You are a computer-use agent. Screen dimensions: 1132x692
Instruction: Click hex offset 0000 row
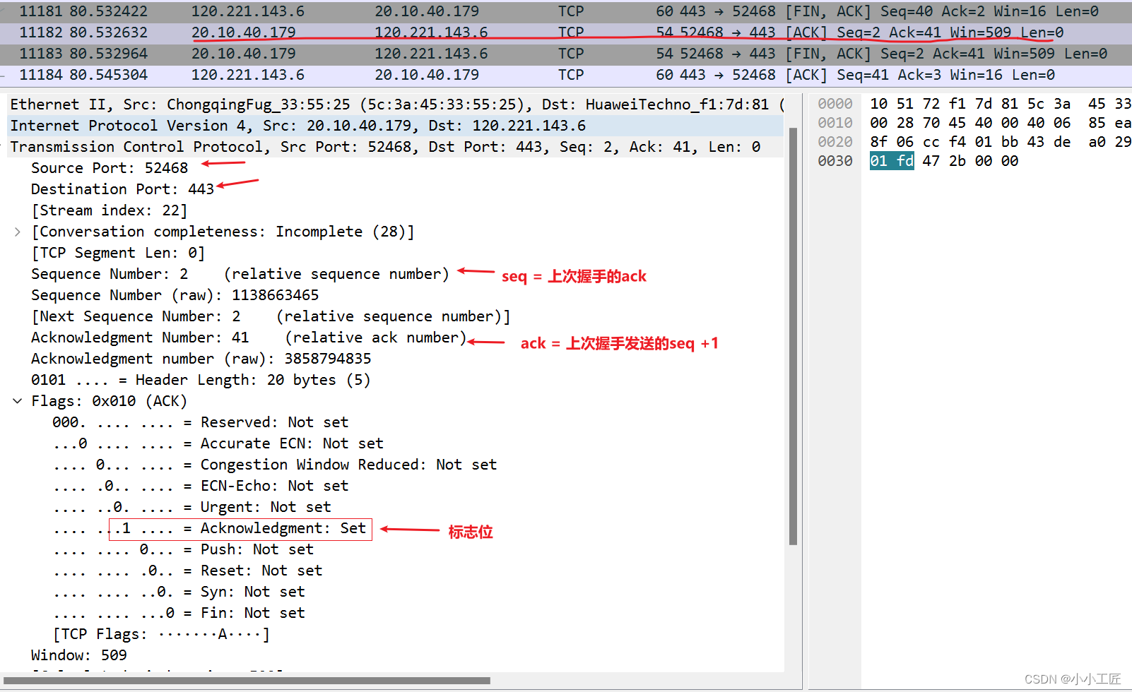point(835,104)
